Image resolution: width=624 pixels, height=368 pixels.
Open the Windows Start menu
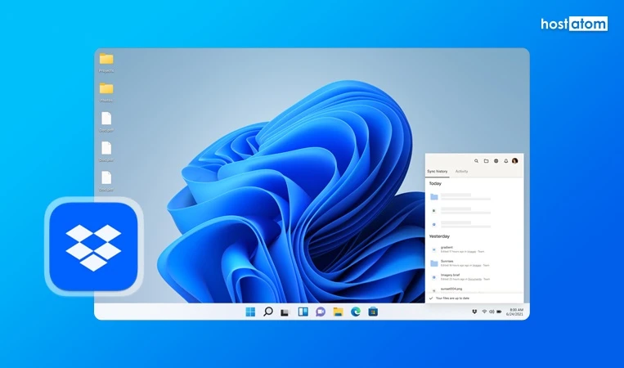point(250,312)
